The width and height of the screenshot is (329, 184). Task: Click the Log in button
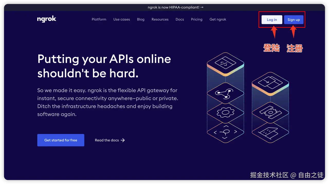tap(272, 20)
